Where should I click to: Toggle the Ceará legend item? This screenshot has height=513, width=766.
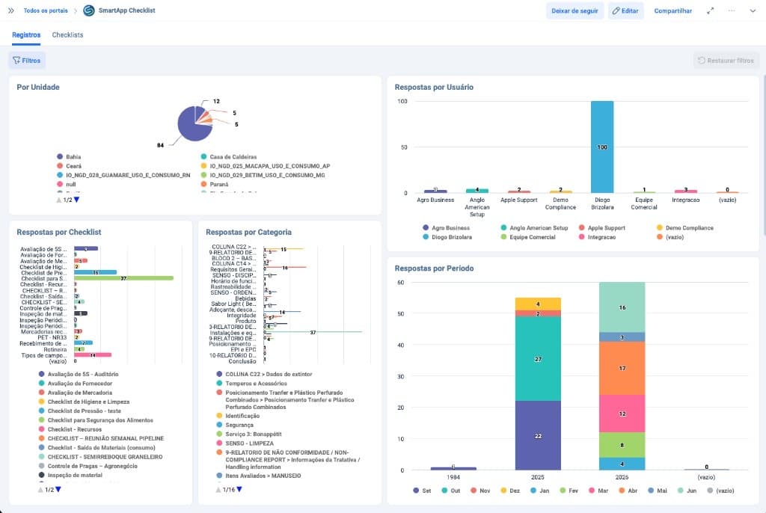69,166
